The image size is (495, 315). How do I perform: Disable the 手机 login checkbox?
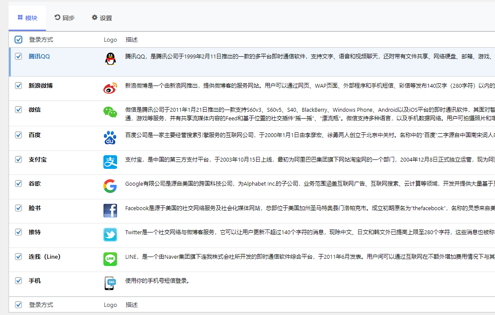(18, 281)
